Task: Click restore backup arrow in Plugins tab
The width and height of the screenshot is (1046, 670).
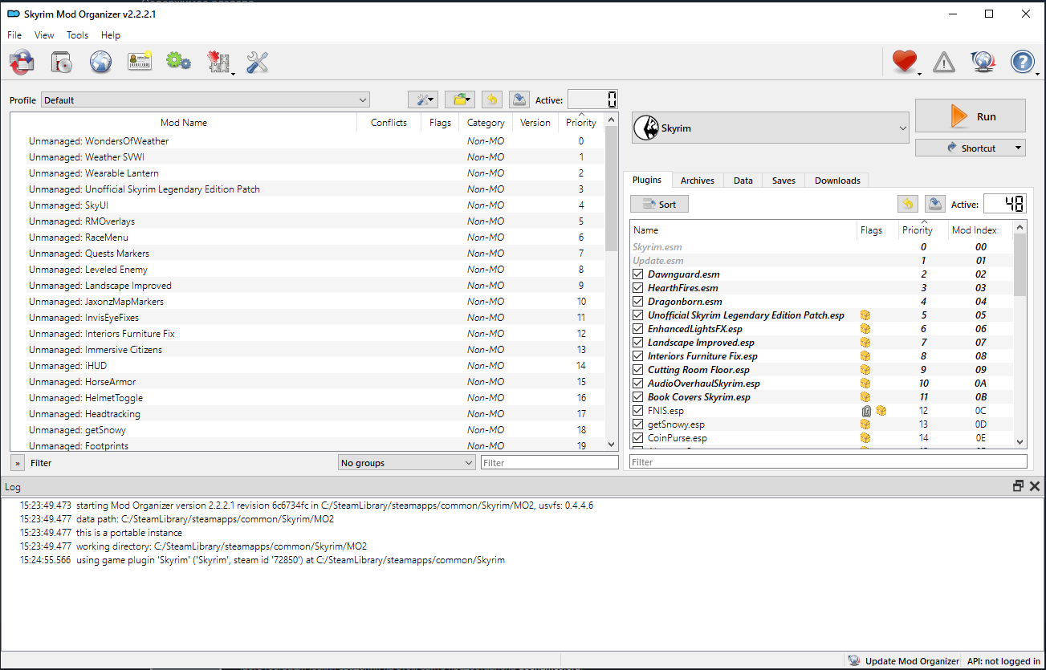Action: 908,204
